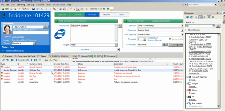Open the Incident Actions menu
Viewport: 225px width, 111px height.
59,5
